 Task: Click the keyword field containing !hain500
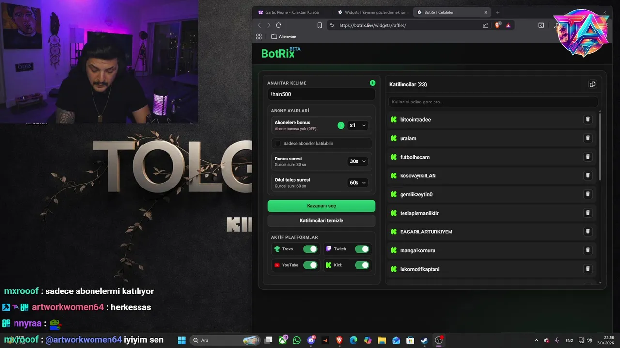(x=322, y=94)
